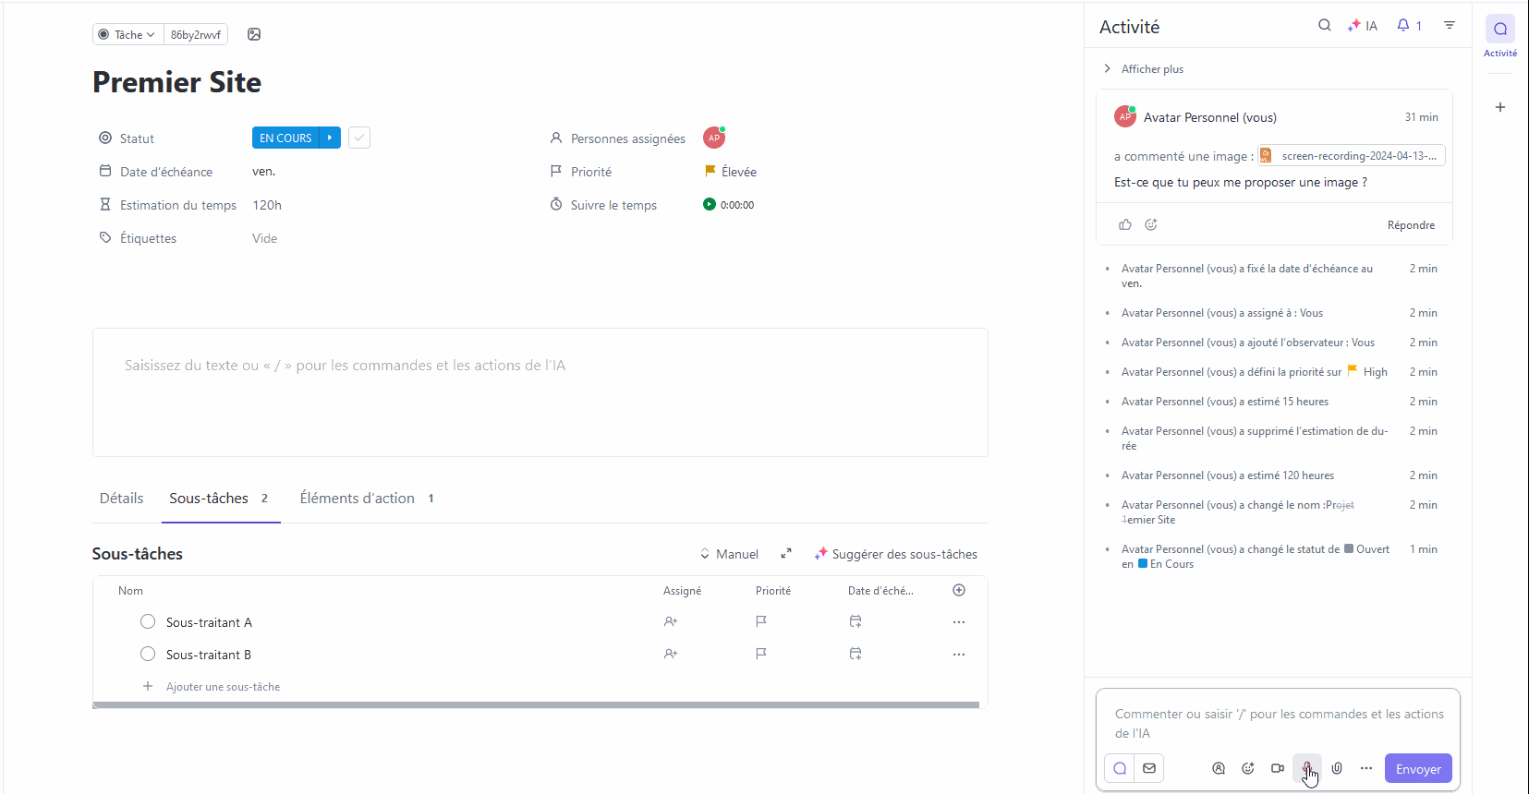Assign a person to Sous-traitant B

point(671,654)
